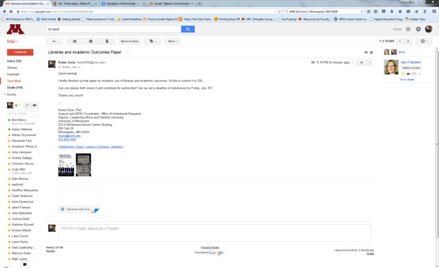The image size is (439, 268).
Task: Print the conversation using the printer icon
Action: 366,52
